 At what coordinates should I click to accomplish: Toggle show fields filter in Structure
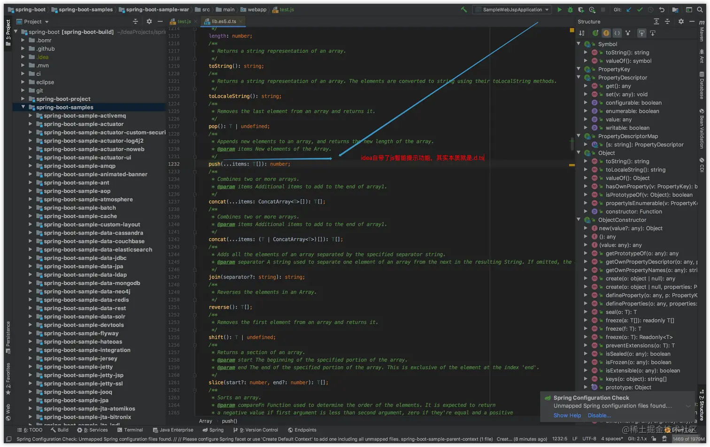point(606,33)
